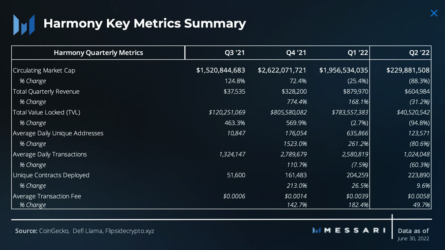
Task: Select the 'Unique Contracts Deployed' label
Action: (x=51, y=175)
